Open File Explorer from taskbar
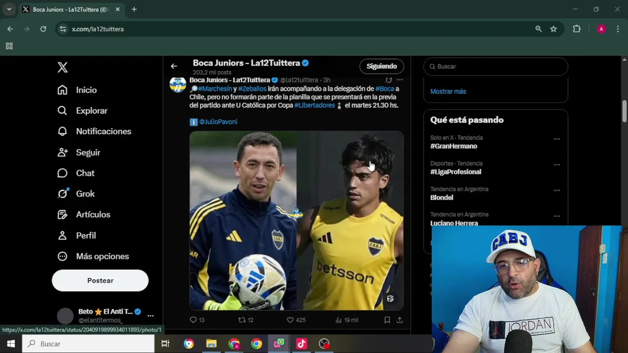The image size is (628, 353). point(211,344)
